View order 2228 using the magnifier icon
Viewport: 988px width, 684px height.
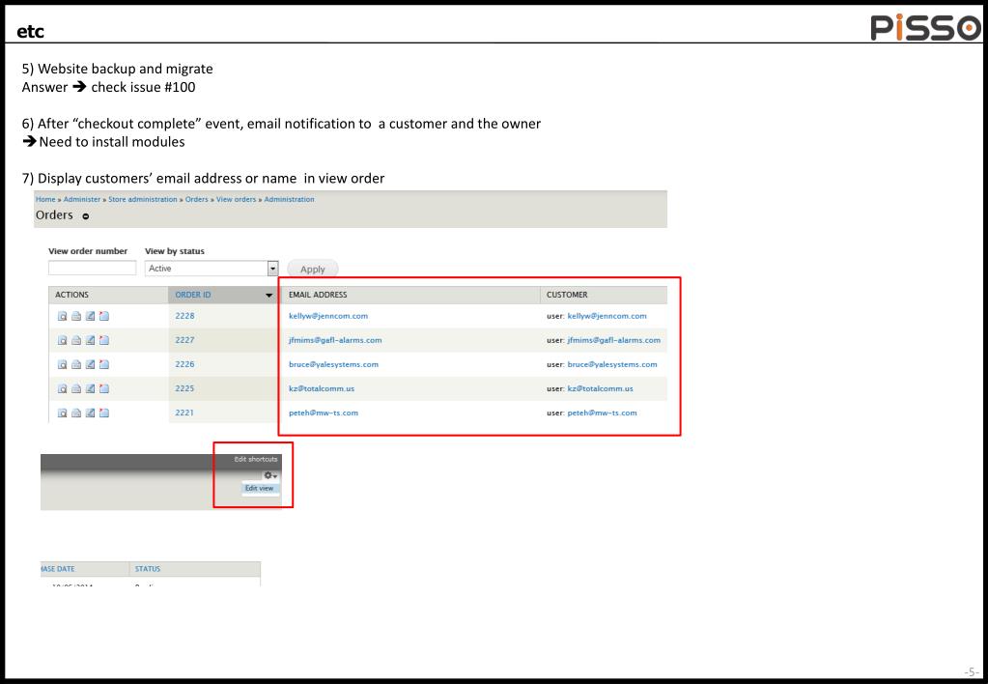coord(63,316)
